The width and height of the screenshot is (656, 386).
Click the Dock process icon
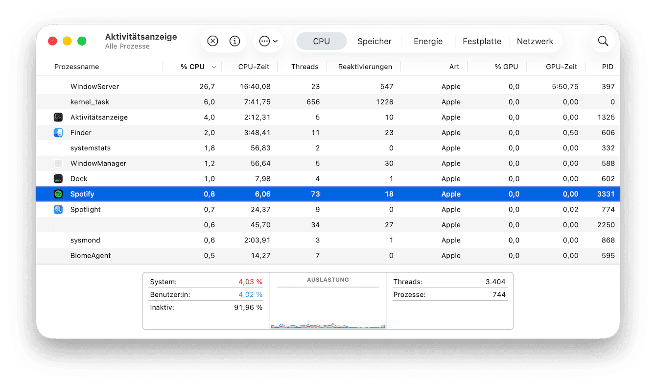[58, 179]
